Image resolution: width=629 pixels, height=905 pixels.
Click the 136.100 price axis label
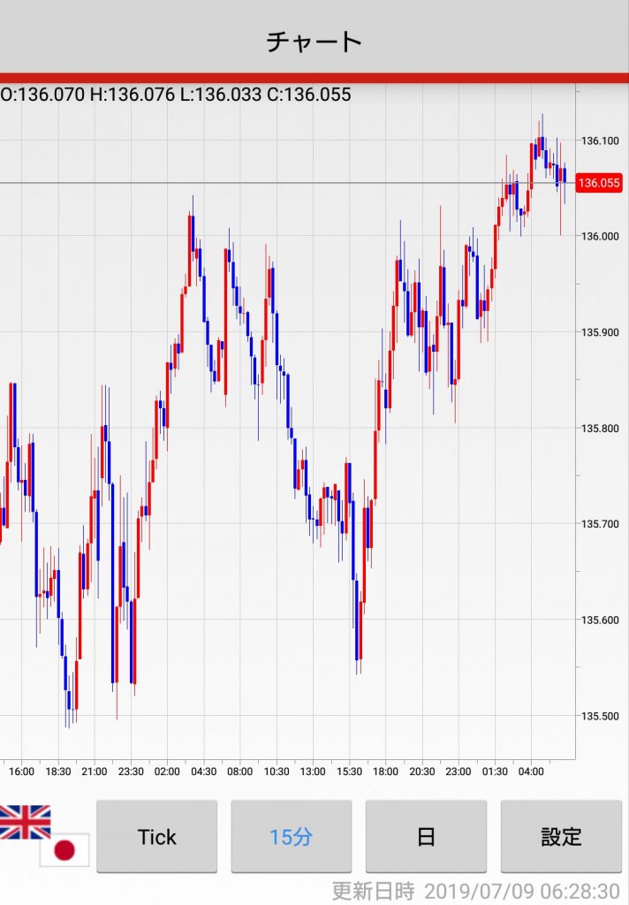[x=600, y=141]
